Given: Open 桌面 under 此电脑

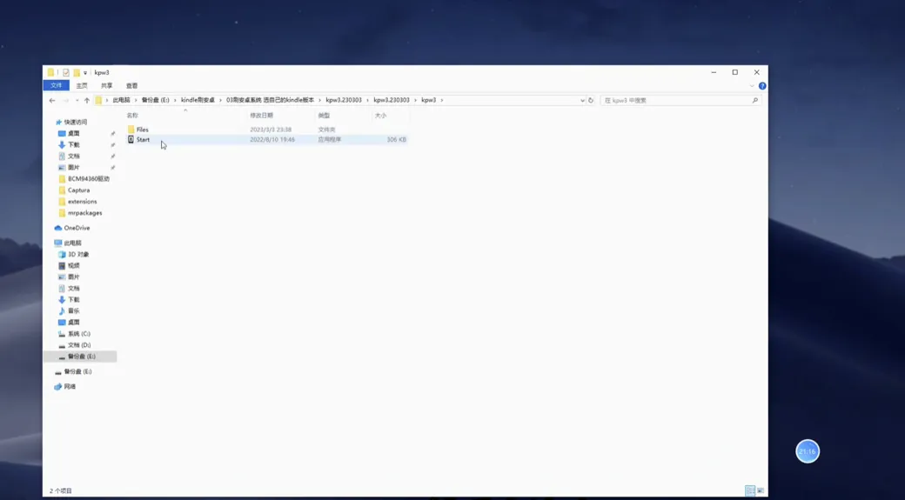Looking at the screenshot, I should tap(73, 323).
